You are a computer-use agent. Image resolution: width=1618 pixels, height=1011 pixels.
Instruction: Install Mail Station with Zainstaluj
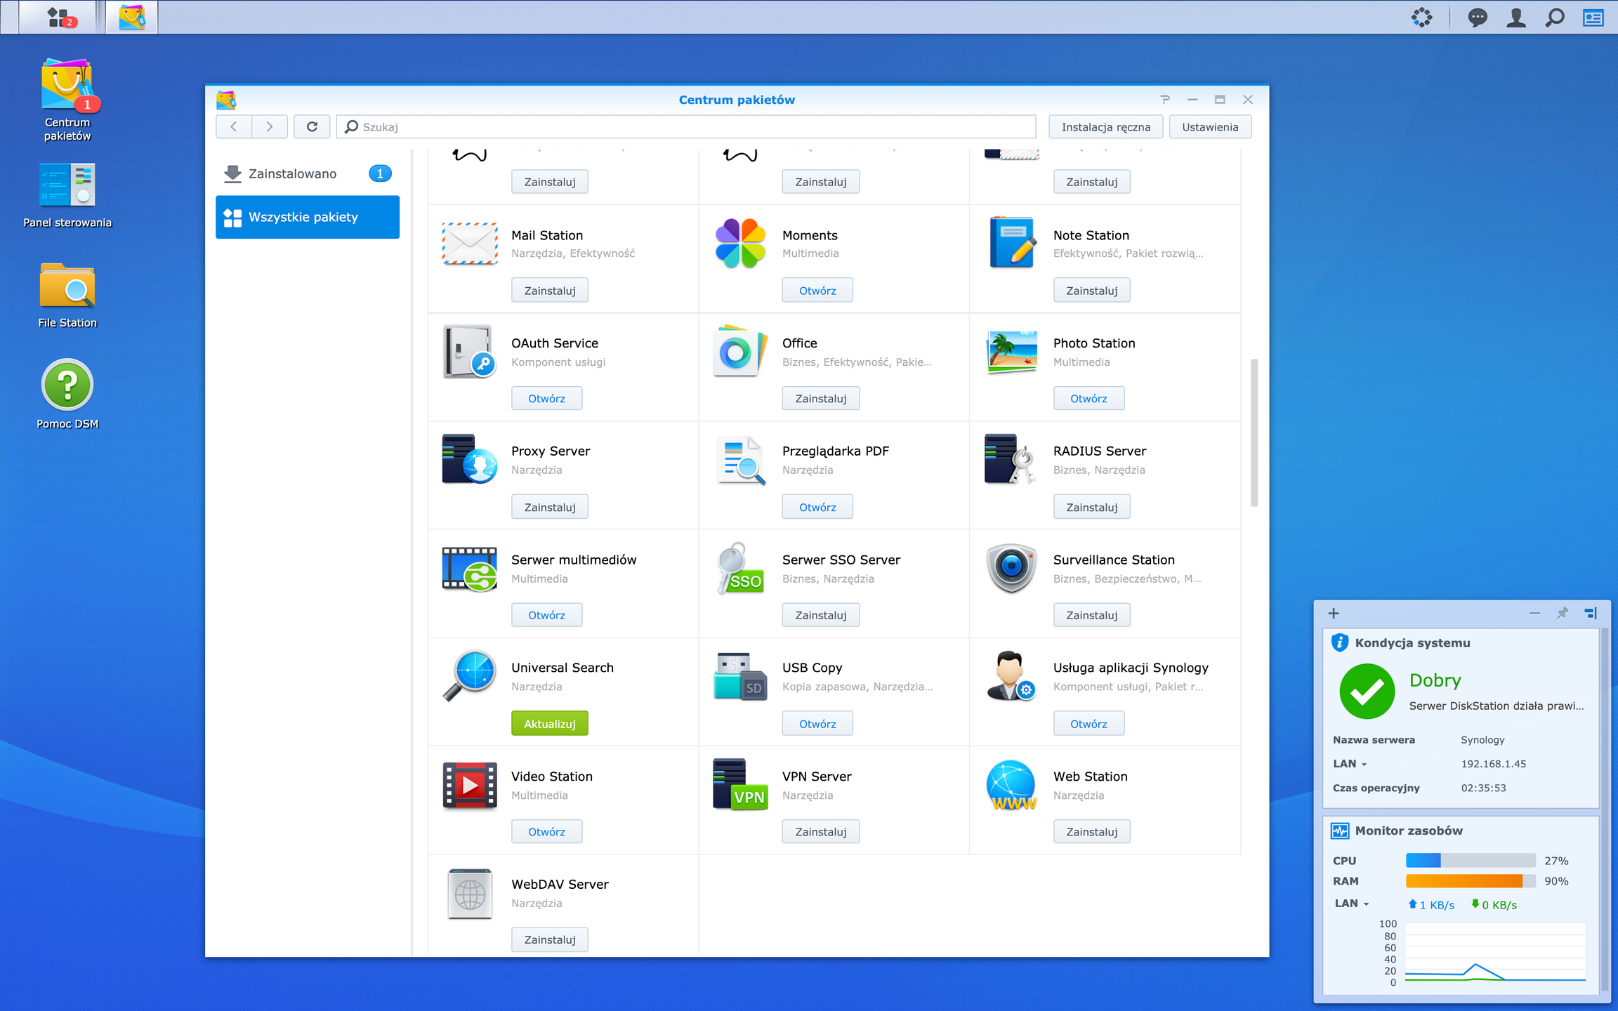click(x=550, y=290)
